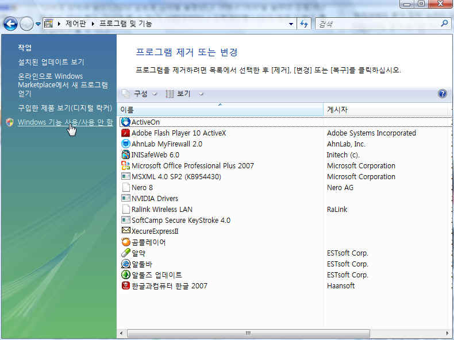Viewport: 454px width, 340px height.
Task: Click the security shield icon beside Windows 기능
Action: (x=10, y=122)
